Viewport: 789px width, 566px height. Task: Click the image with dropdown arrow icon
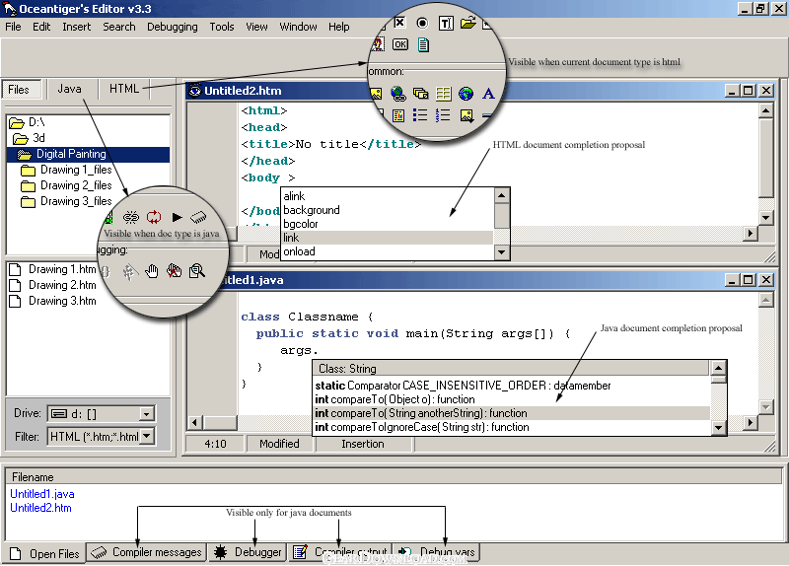[466, 116]
